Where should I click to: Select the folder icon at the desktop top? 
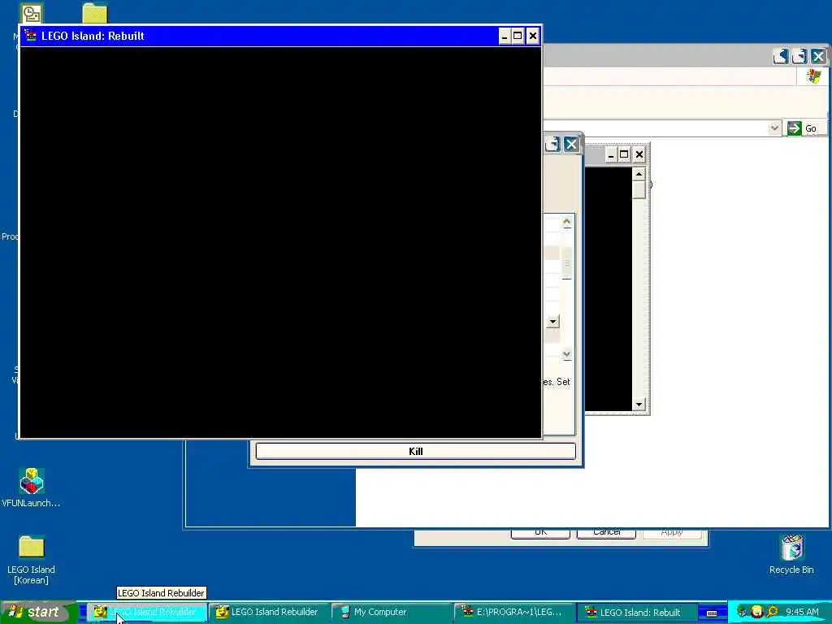(x=95, y=13)
